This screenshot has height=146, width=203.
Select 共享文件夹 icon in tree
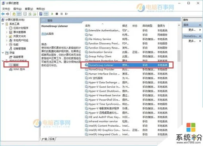tap(11, 36)
